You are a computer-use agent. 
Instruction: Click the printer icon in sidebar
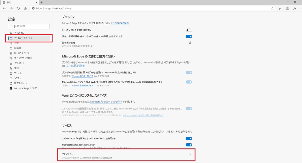pos(11,73)
